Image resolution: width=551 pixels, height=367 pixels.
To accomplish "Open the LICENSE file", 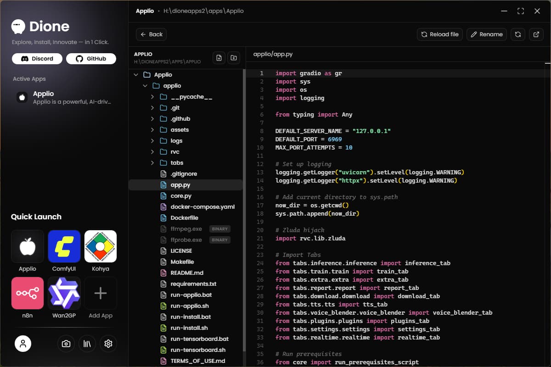I will point(186,251).
